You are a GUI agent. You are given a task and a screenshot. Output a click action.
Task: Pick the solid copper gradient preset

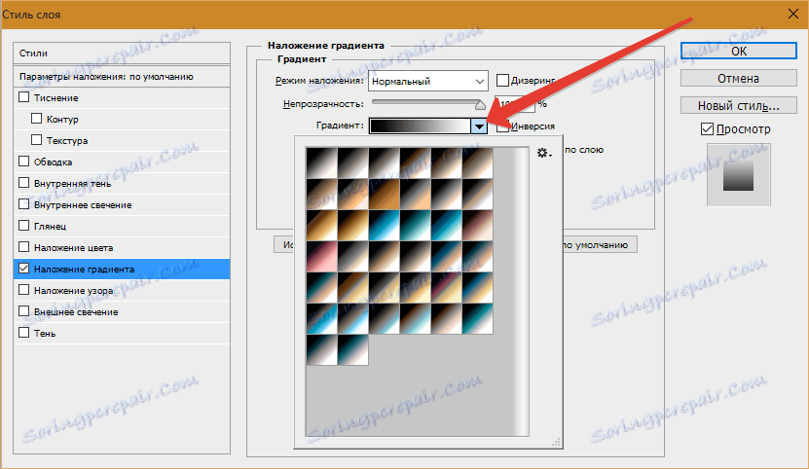click(385, 194)
